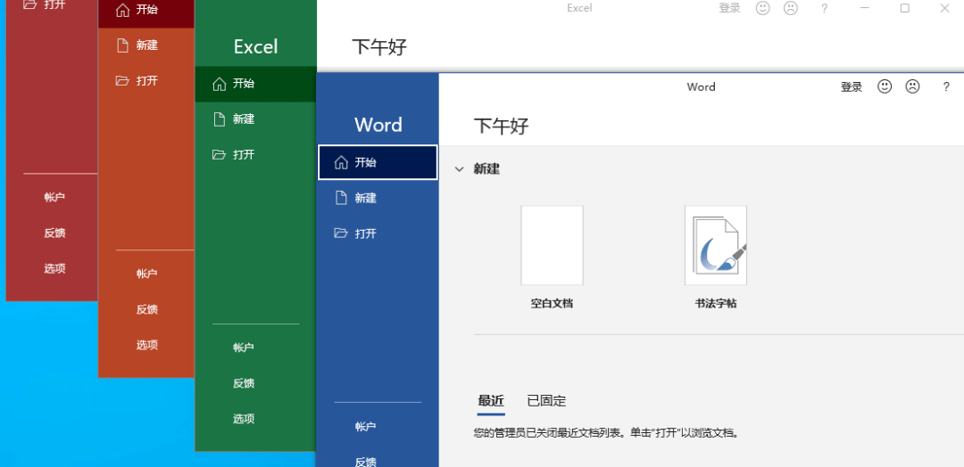Open 选项 in the green Excel sidebar

click(x=244, y=419)
